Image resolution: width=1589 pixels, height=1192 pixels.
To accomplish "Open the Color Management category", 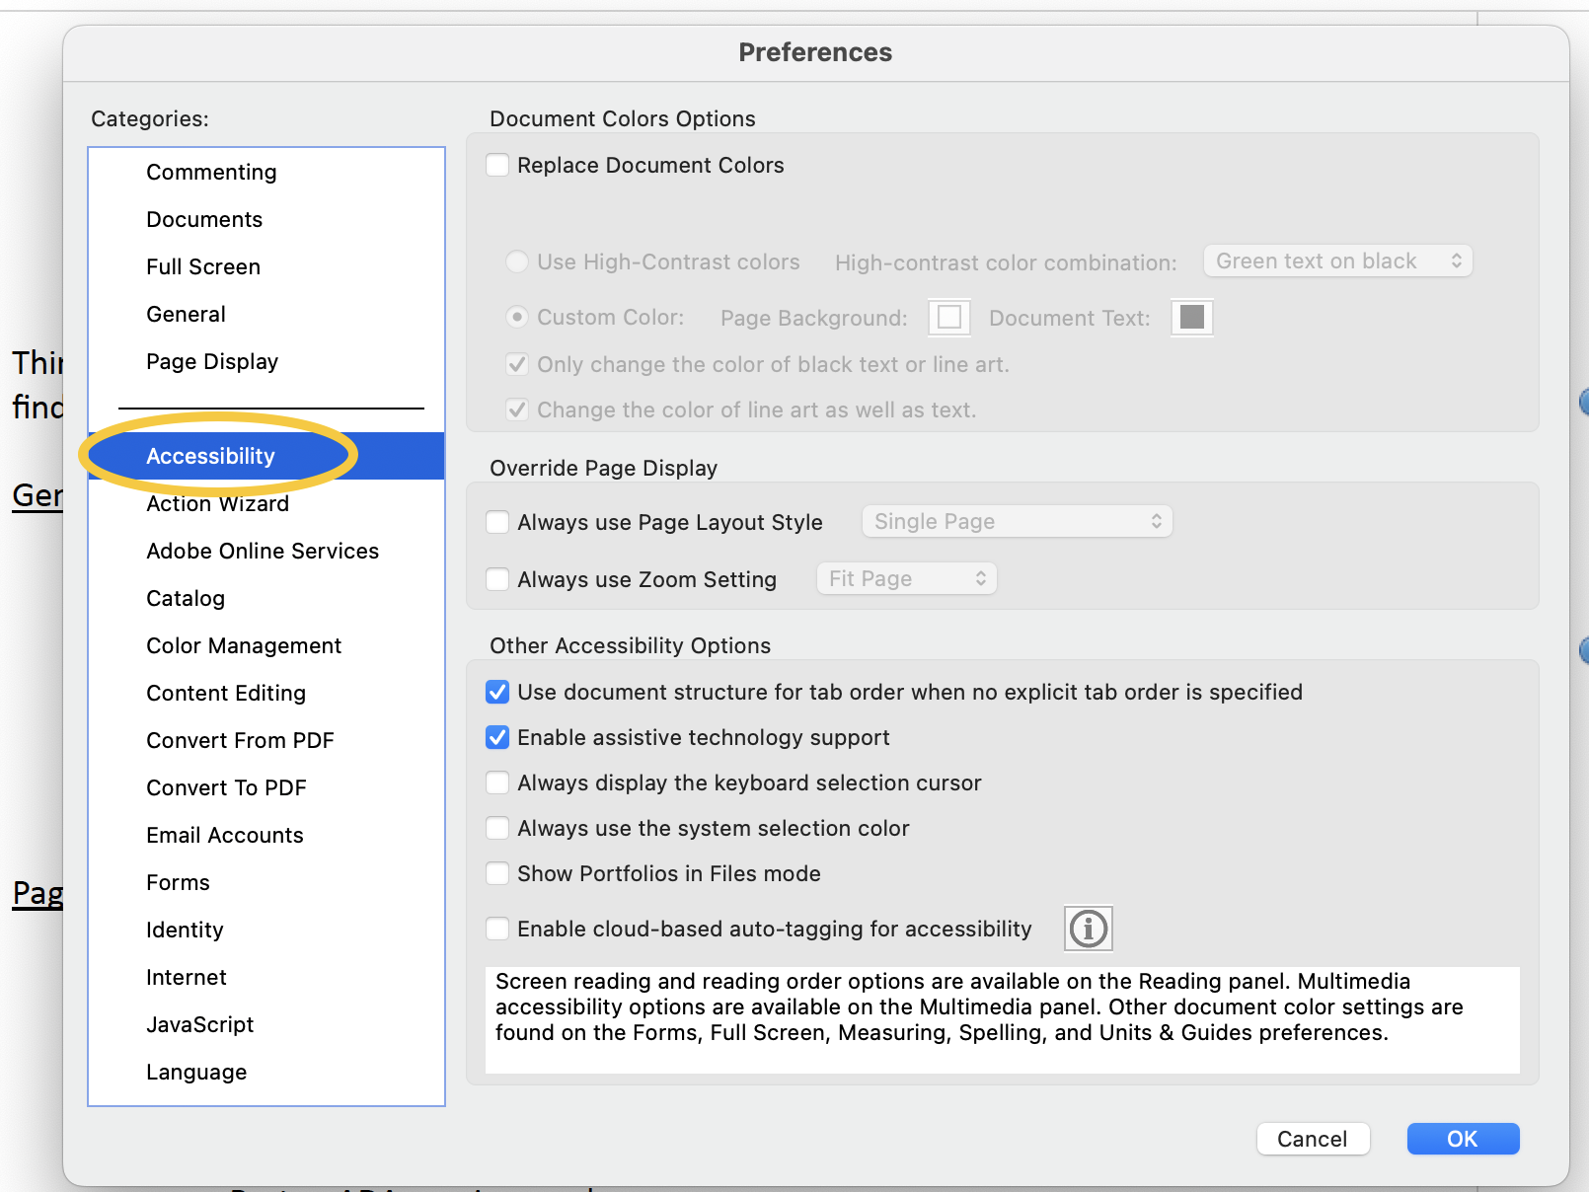I will [243, 645].
